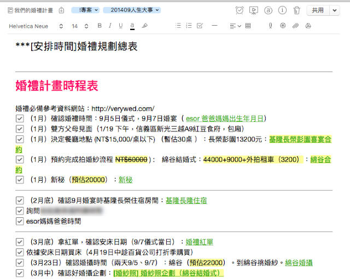Uncheck 確認9月婚宴住宿房間 checkbox
Viewport: 350px width, 279px height.
(20, 200)
